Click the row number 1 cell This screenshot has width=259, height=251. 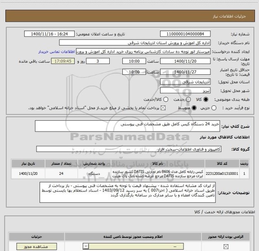pyautogui.click(x=244, y=173)
